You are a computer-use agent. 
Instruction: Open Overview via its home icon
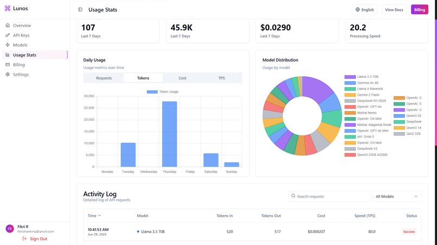click(8, 25)
